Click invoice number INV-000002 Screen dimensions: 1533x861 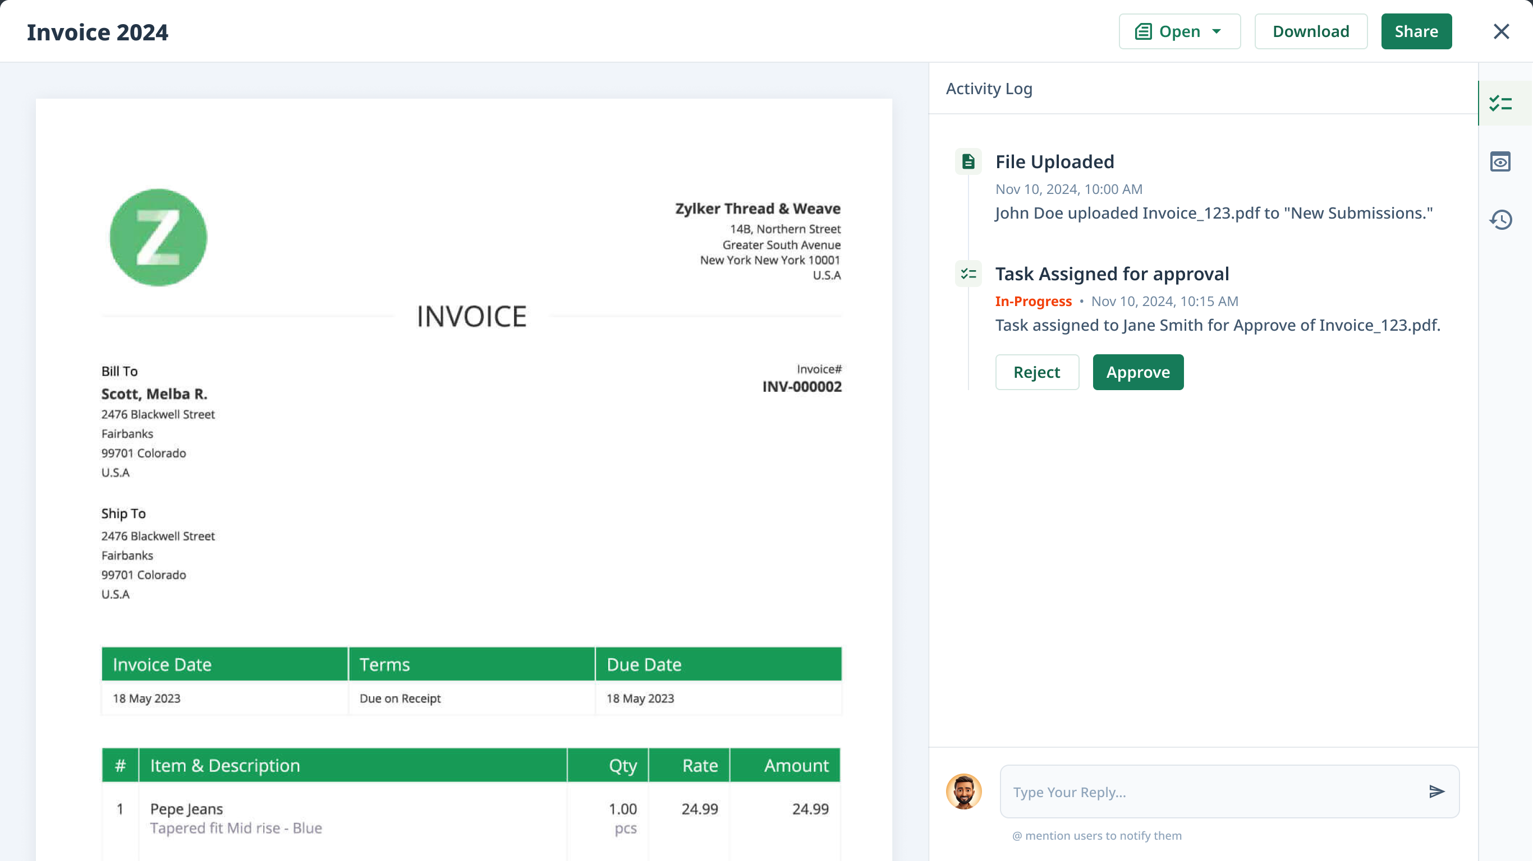[802, 387]
